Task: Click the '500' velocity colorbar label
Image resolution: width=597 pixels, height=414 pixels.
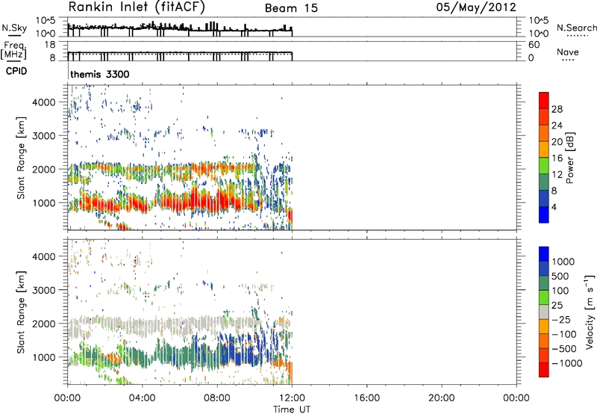Action: pyautogui.click(x=560, y=276)
